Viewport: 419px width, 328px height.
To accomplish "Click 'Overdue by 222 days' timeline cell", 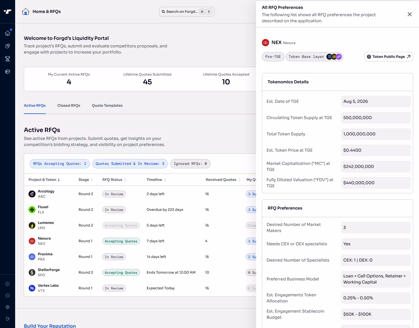I will pos(165,210).
